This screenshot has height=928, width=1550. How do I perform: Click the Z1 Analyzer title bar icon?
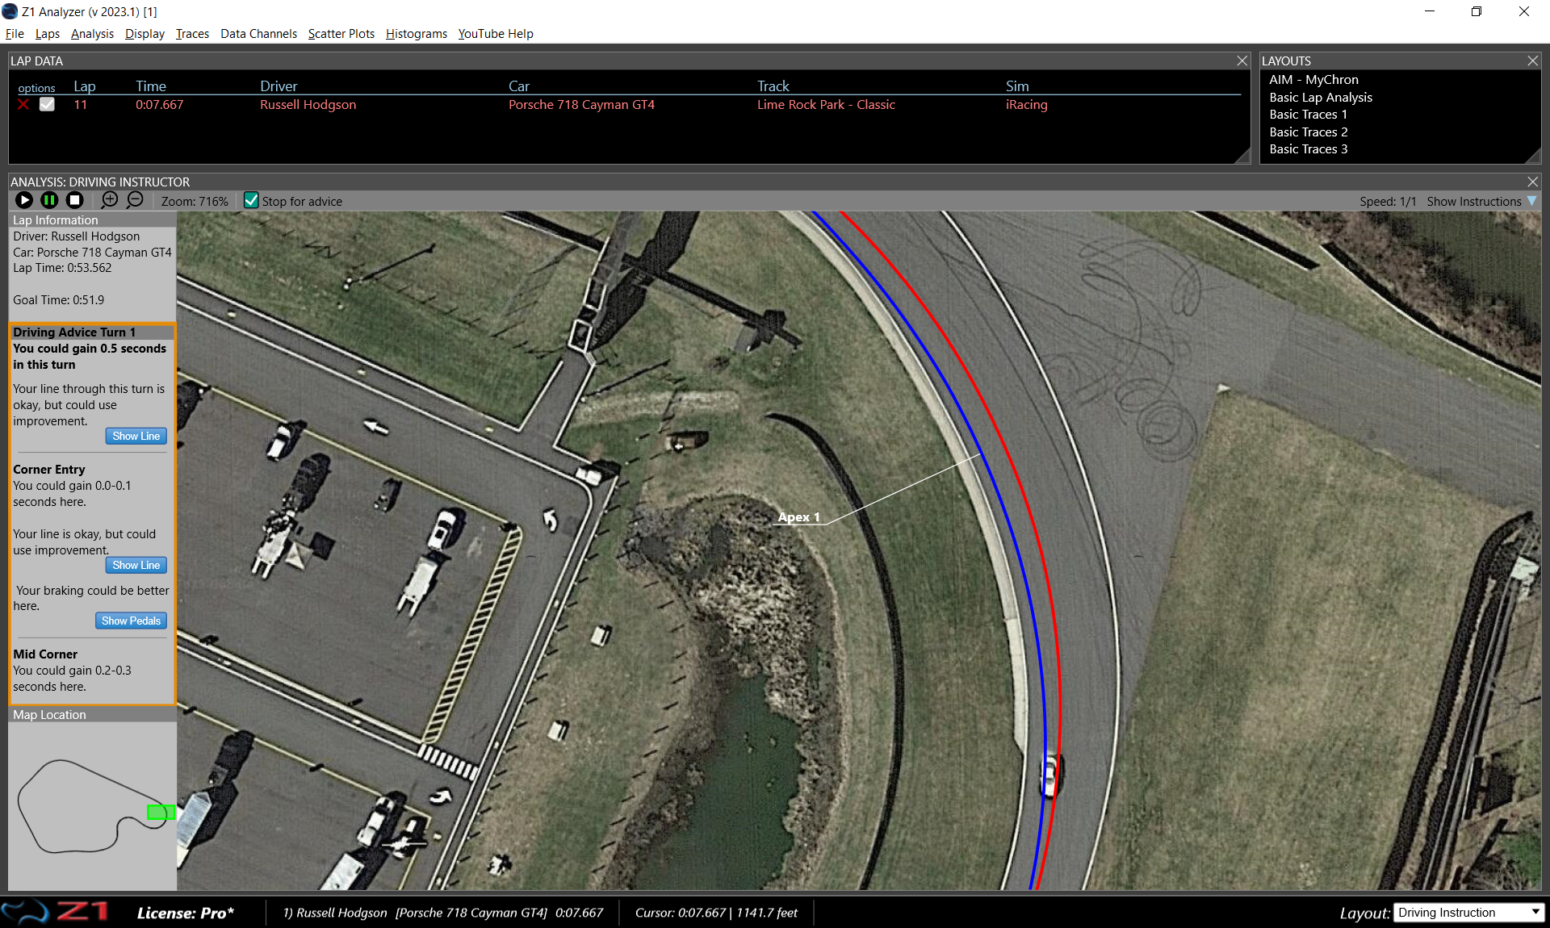pyautogui.click(x=10, y=11)
